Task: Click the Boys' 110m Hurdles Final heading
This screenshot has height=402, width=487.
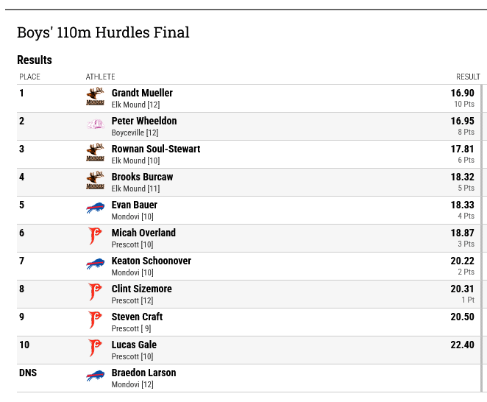Action: coord(103,32)
